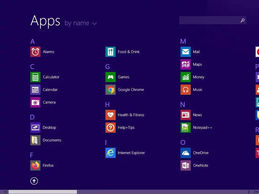Click the up arrow circle button
Viewport: 259px width, 194px height.
coord(34,181)
